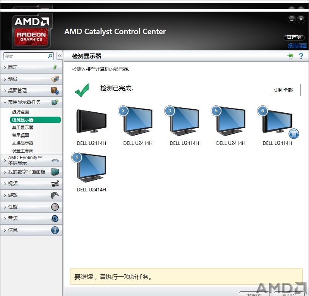Click the 性能 gauge icon
Screen dimensions: 309x296
tap(55, 207)
